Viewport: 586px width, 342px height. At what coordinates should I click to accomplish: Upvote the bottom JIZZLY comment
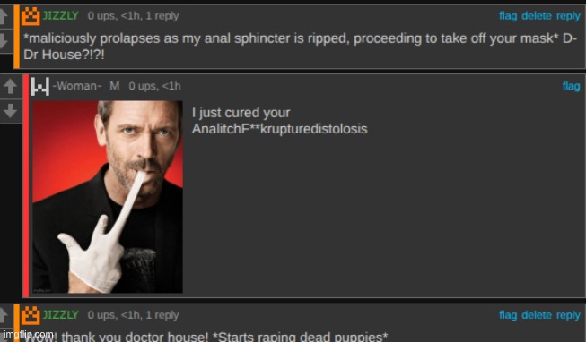(4, 315)
